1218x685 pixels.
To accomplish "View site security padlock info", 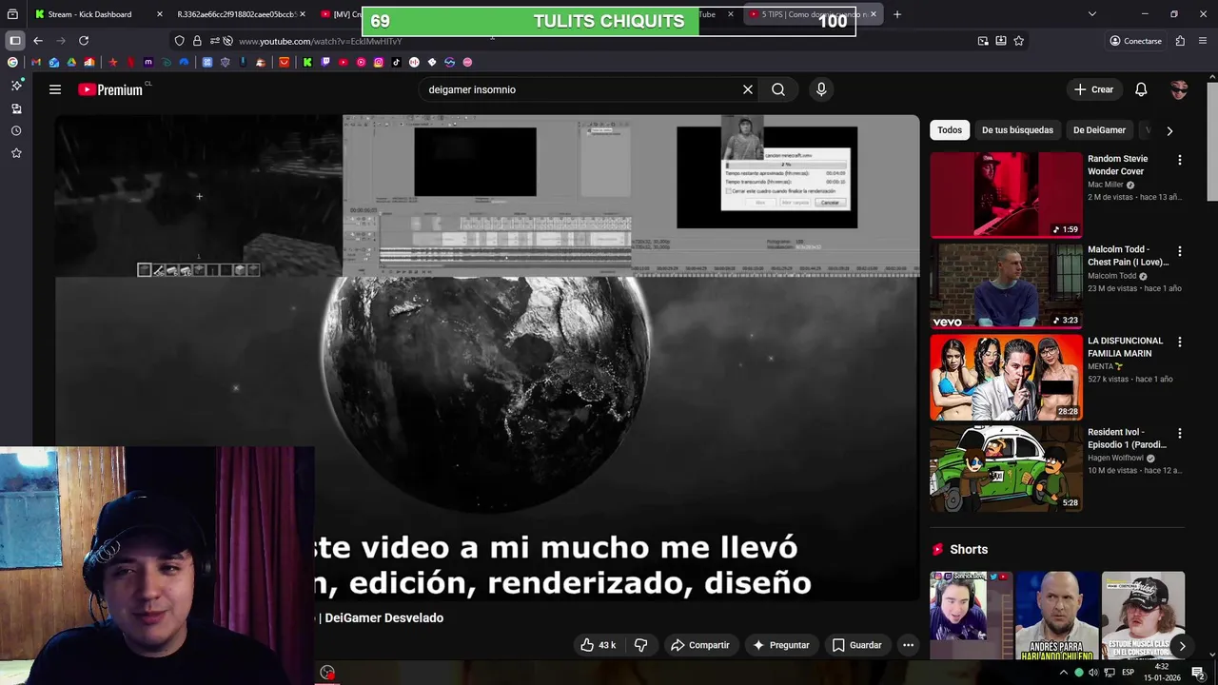I will 197,41.
